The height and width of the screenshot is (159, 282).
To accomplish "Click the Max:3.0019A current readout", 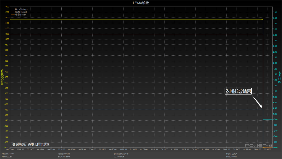I will click(x=232, y=154).
